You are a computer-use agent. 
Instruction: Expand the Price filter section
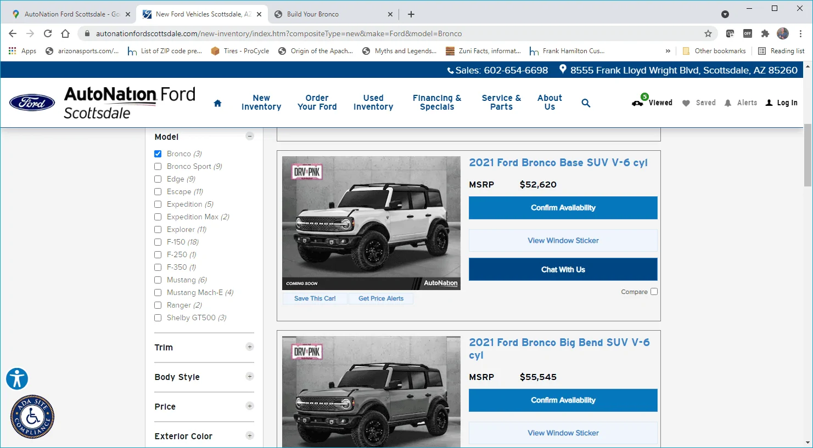tap(250, 406)
